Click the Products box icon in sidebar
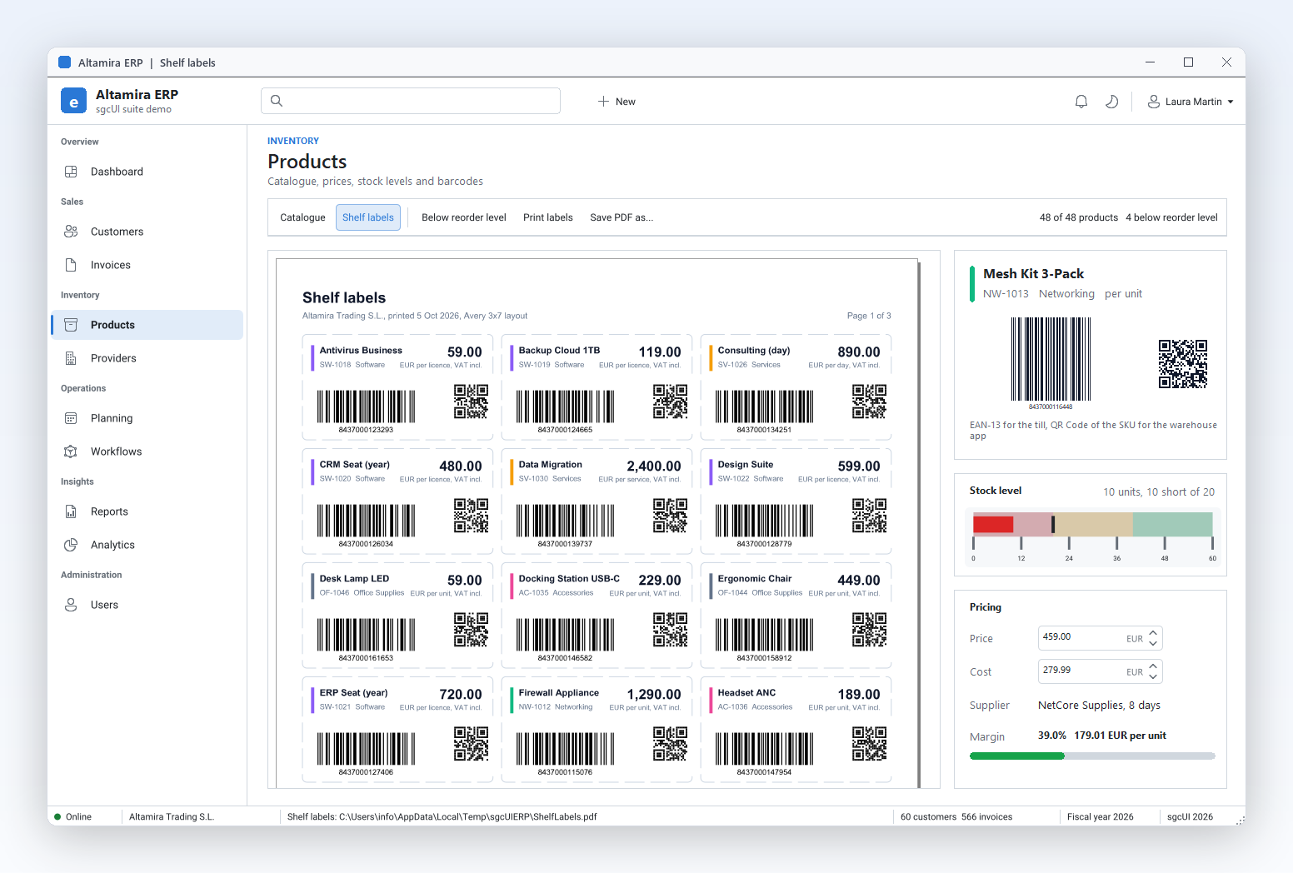Screen dimensions: 1293x873 tap(71, 325)
